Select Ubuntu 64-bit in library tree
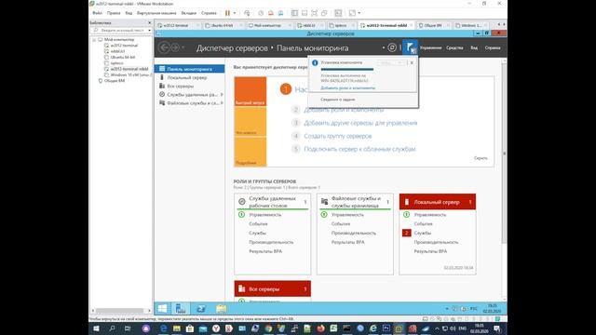The image size is (596, 335). [x=123, y=57]
